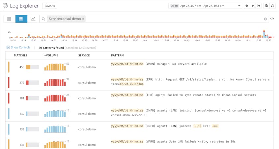
Task: Click the volume chart peaking at 52
Action: [55, 67]
